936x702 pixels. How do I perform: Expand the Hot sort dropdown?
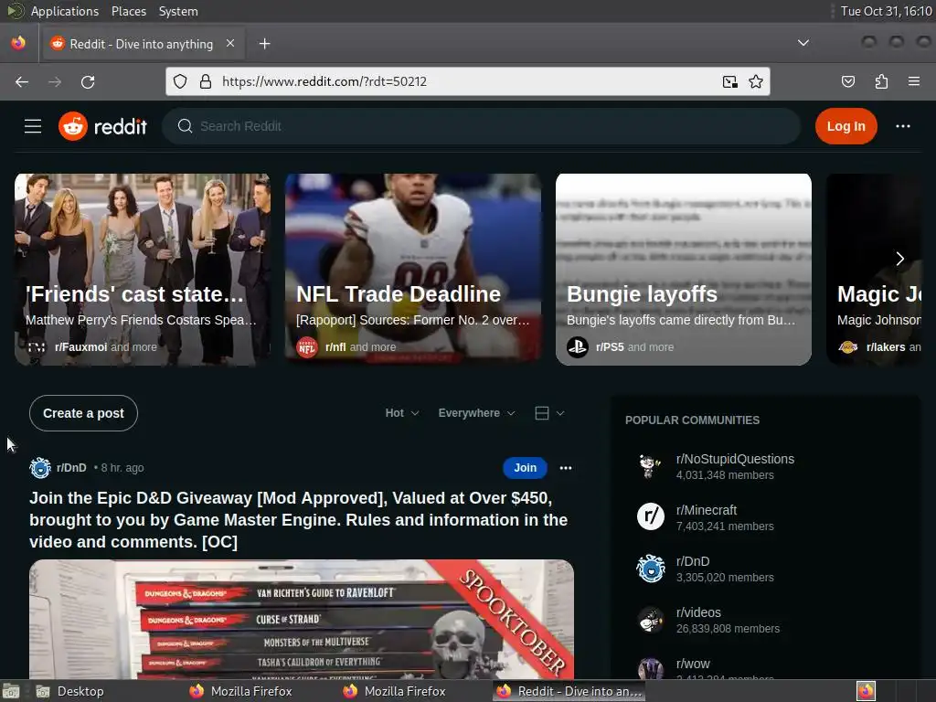click(402, 413)
